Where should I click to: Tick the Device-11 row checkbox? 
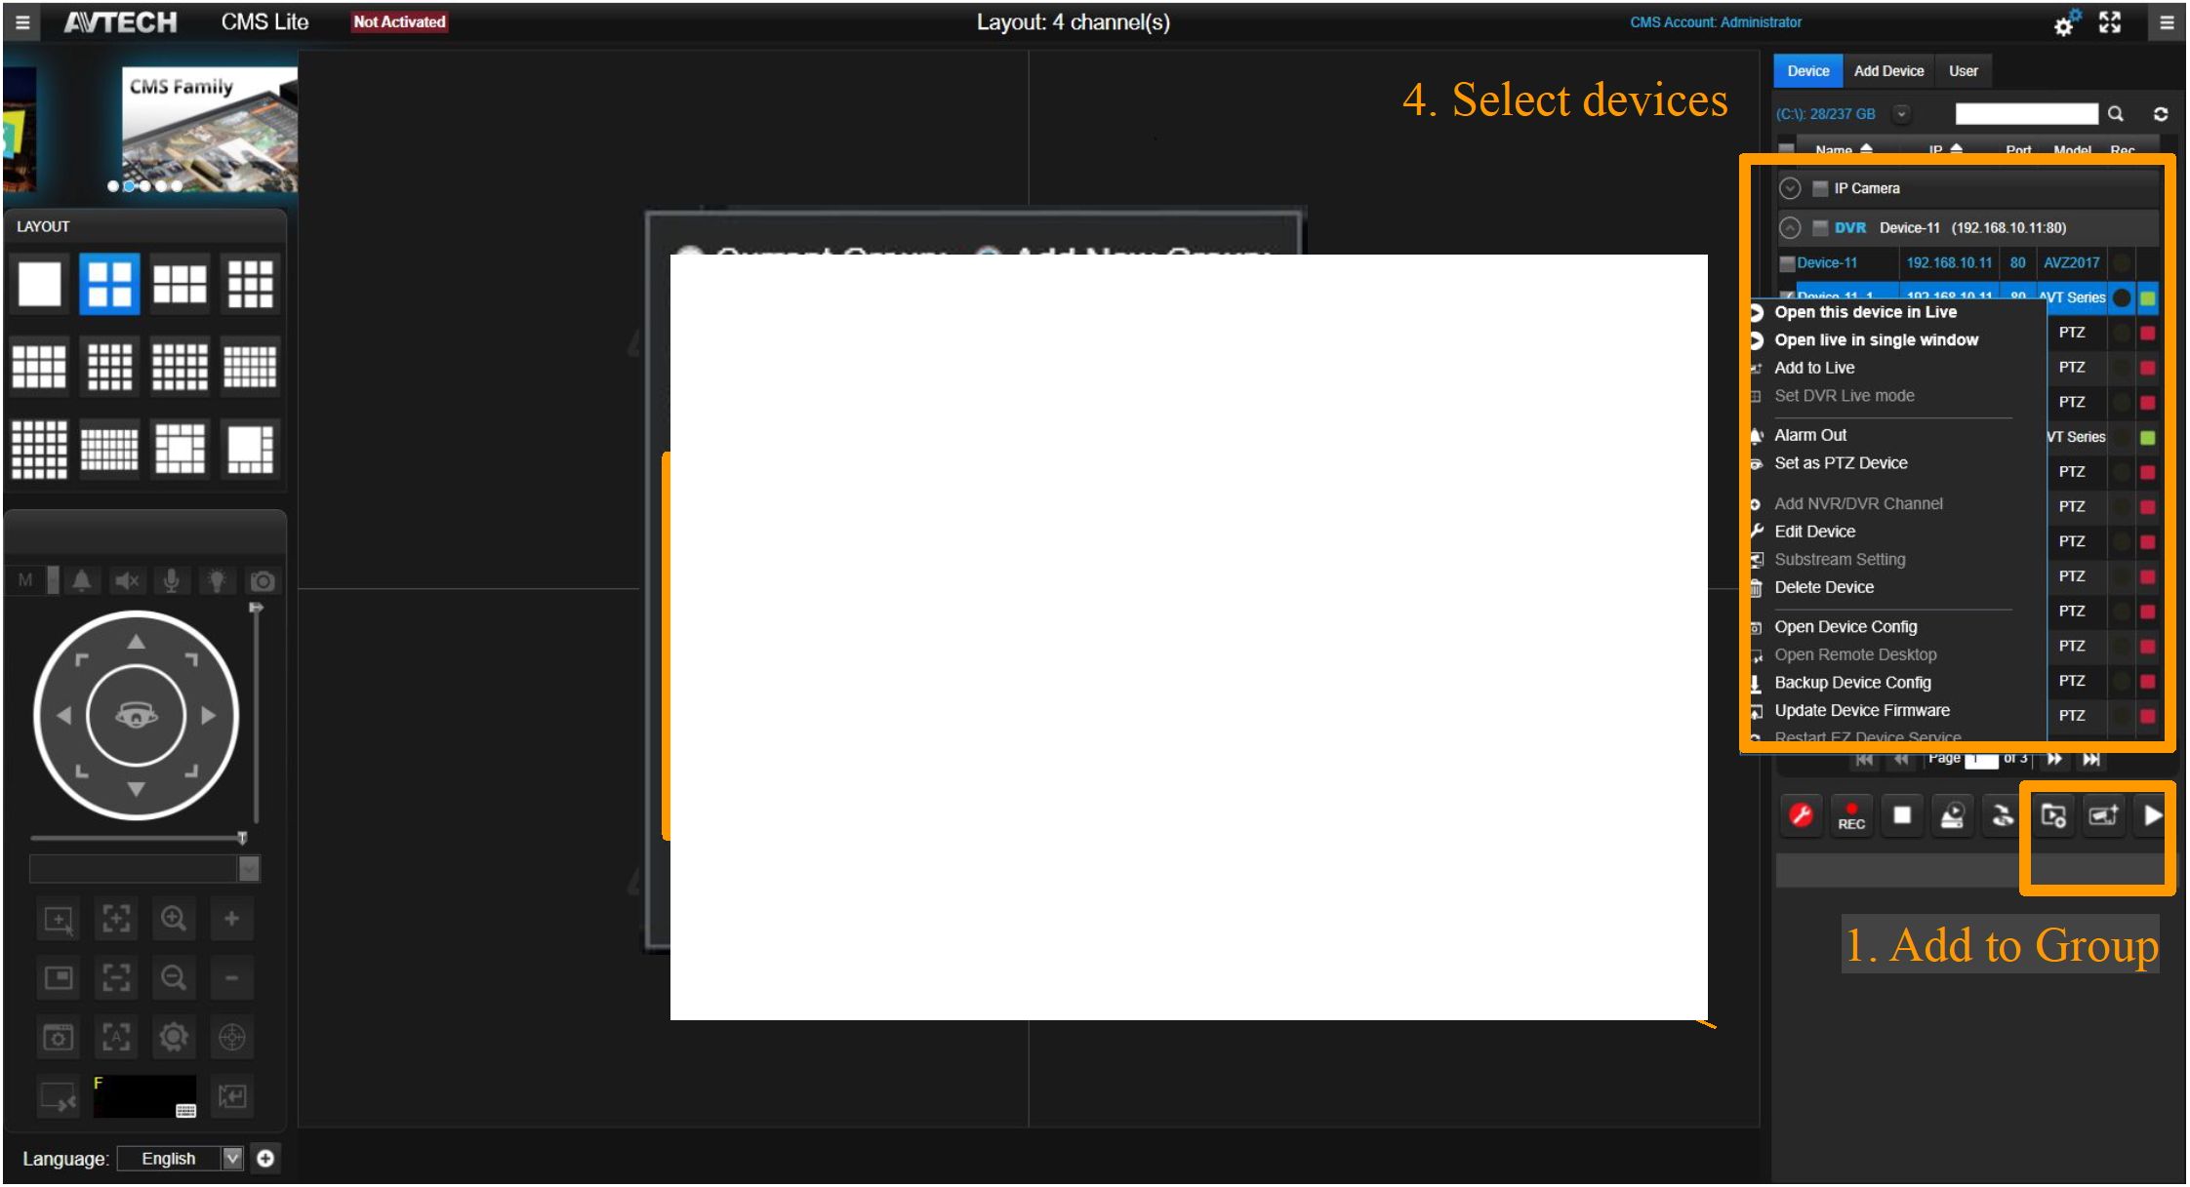click(1787, 263)
